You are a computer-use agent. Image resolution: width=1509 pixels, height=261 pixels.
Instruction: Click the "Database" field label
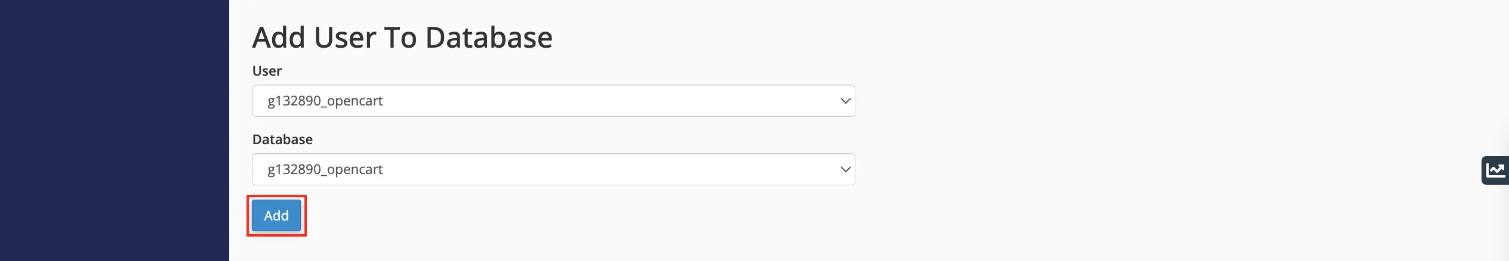coord(282,139)
